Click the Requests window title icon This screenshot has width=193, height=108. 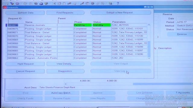pos(5,7)
